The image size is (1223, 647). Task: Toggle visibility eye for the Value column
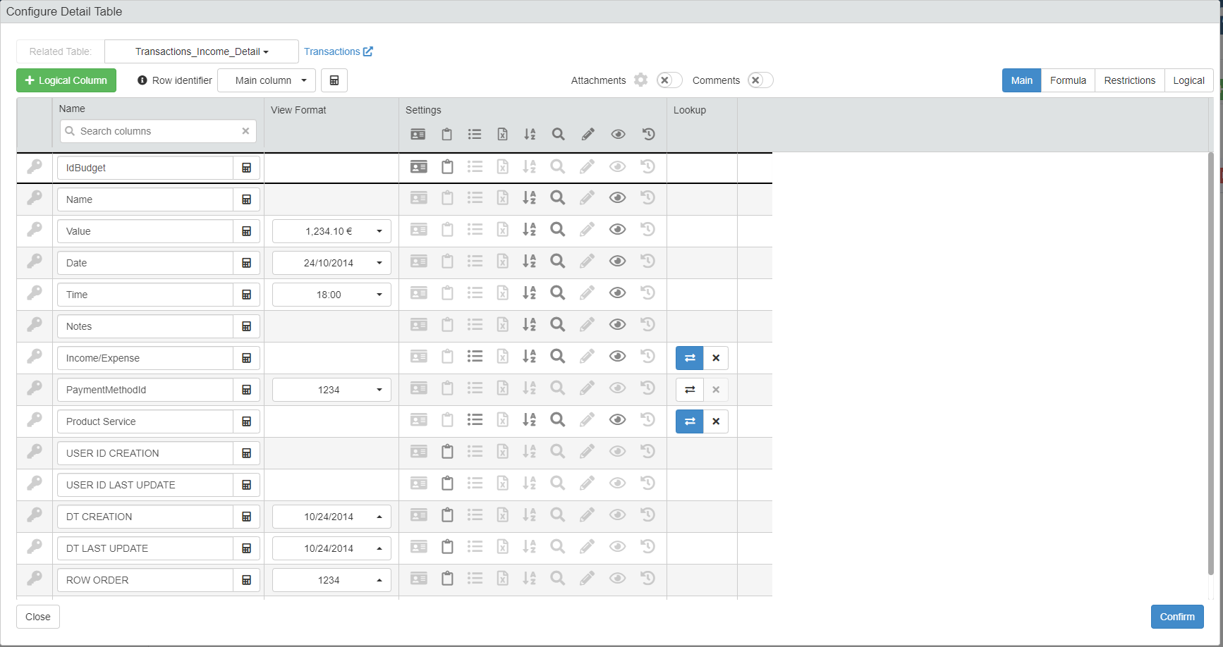(x=617, y=230)
